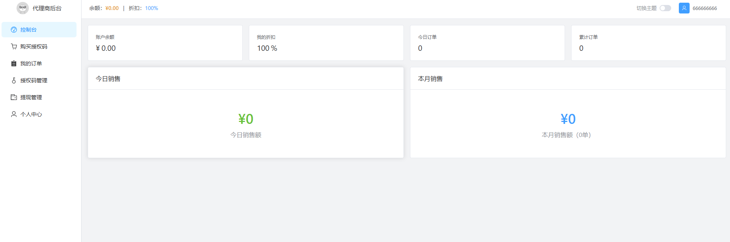This screenshot has height=242, width=730.
Task: Click the 今日销售额 amount ¥0
Action: point(245,119)
